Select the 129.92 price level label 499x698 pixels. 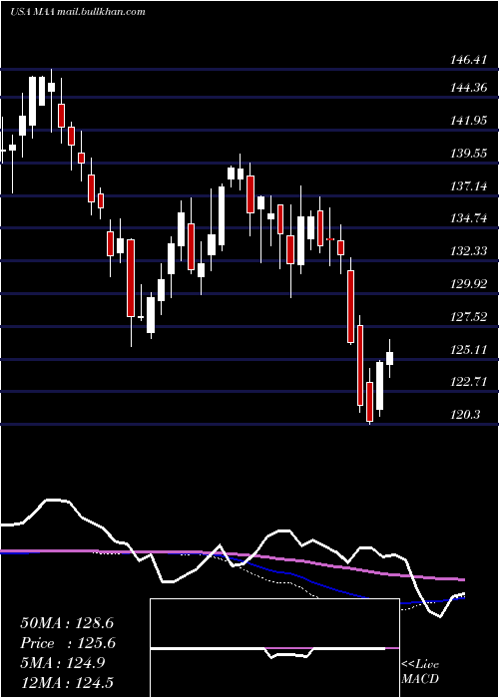pos(469,283)
